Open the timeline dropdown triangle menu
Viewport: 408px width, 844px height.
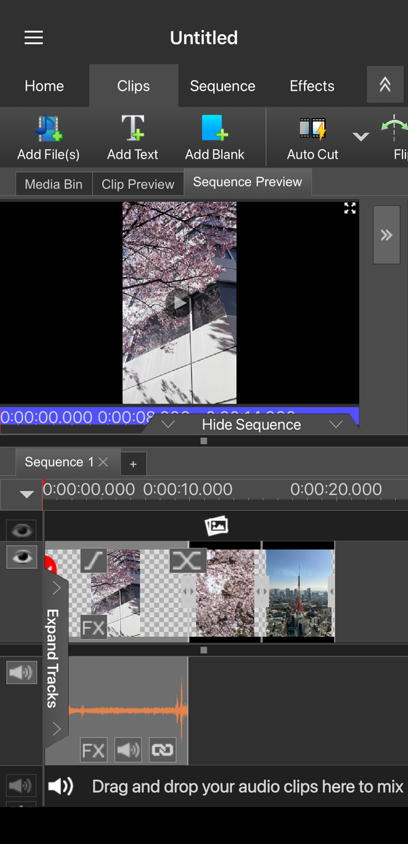pos(27,495)
